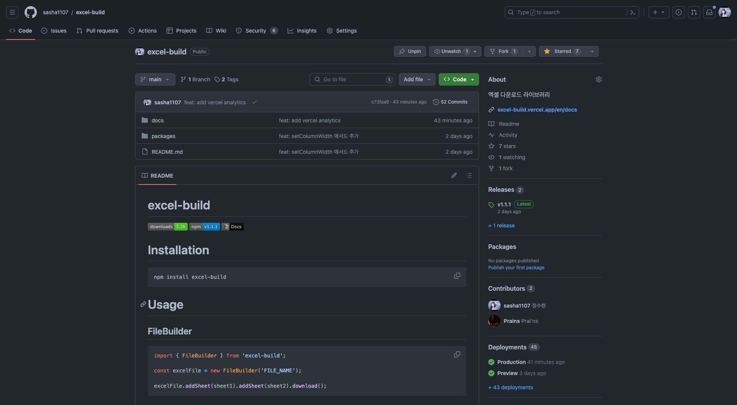Open pull requests shortcut icon in header

pyautogui.click(x=694, y=12)
